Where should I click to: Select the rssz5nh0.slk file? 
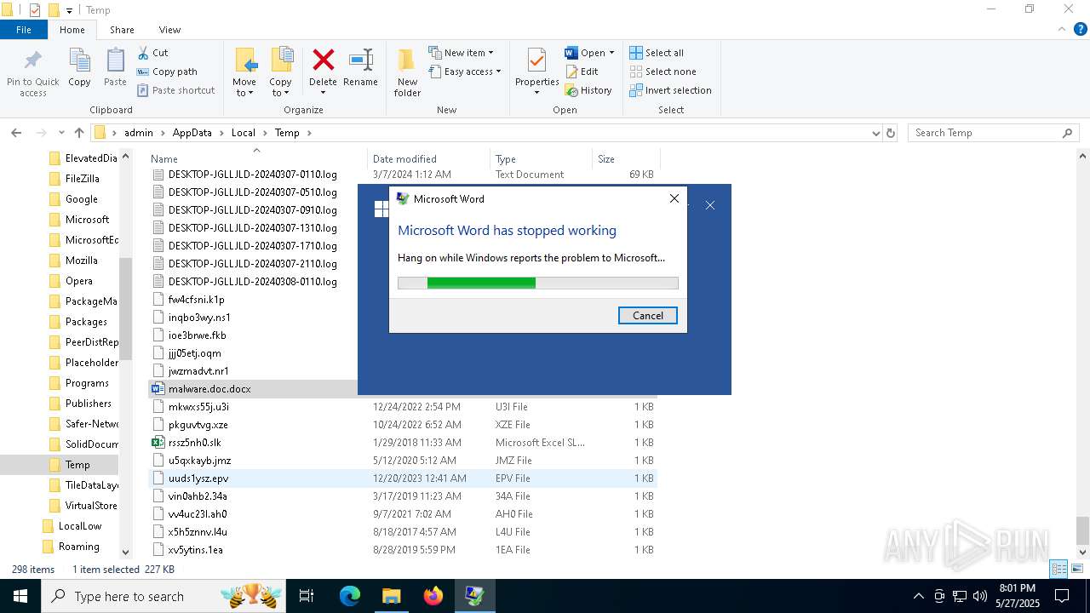194,443
